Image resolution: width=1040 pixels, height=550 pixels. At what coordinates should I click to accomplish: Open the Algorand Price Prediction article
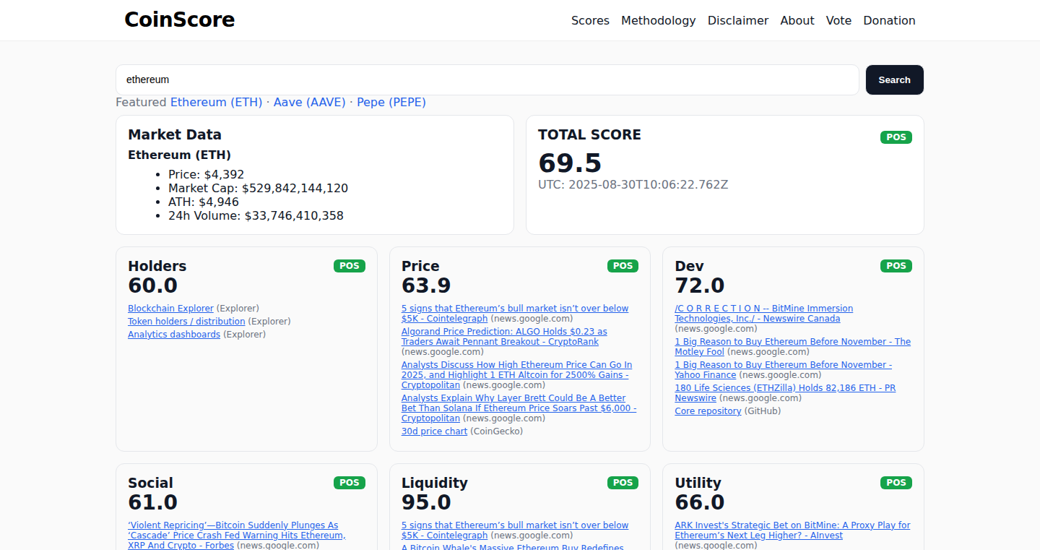tap(504, 337)
